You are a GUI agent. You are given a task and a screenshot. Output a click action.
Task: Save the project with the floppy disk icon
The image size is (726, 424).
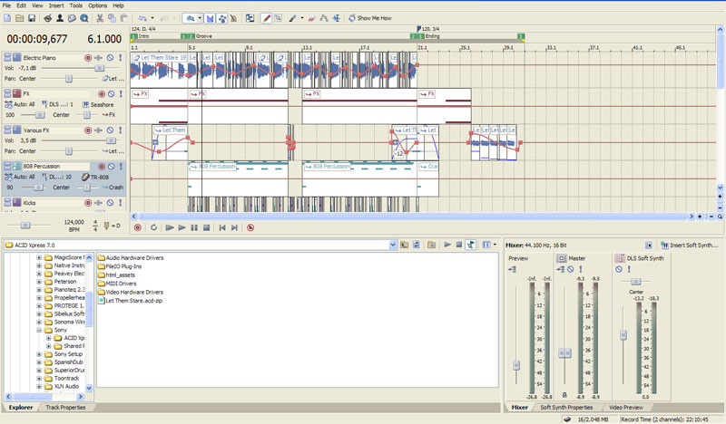[x=32, y=18]
